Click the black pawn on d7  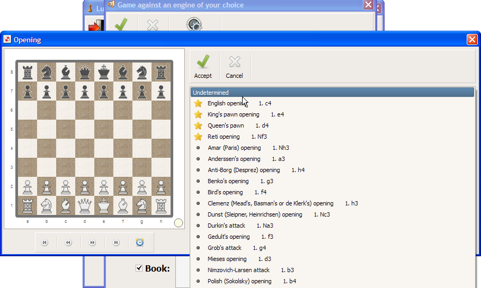[85, 91]
